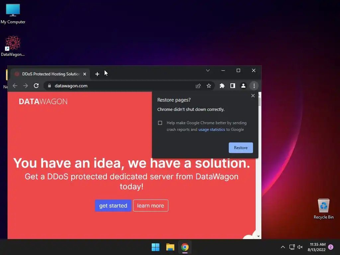340x255 pixels.
Task: Open Chrome side panel icon
Action: 233,86
